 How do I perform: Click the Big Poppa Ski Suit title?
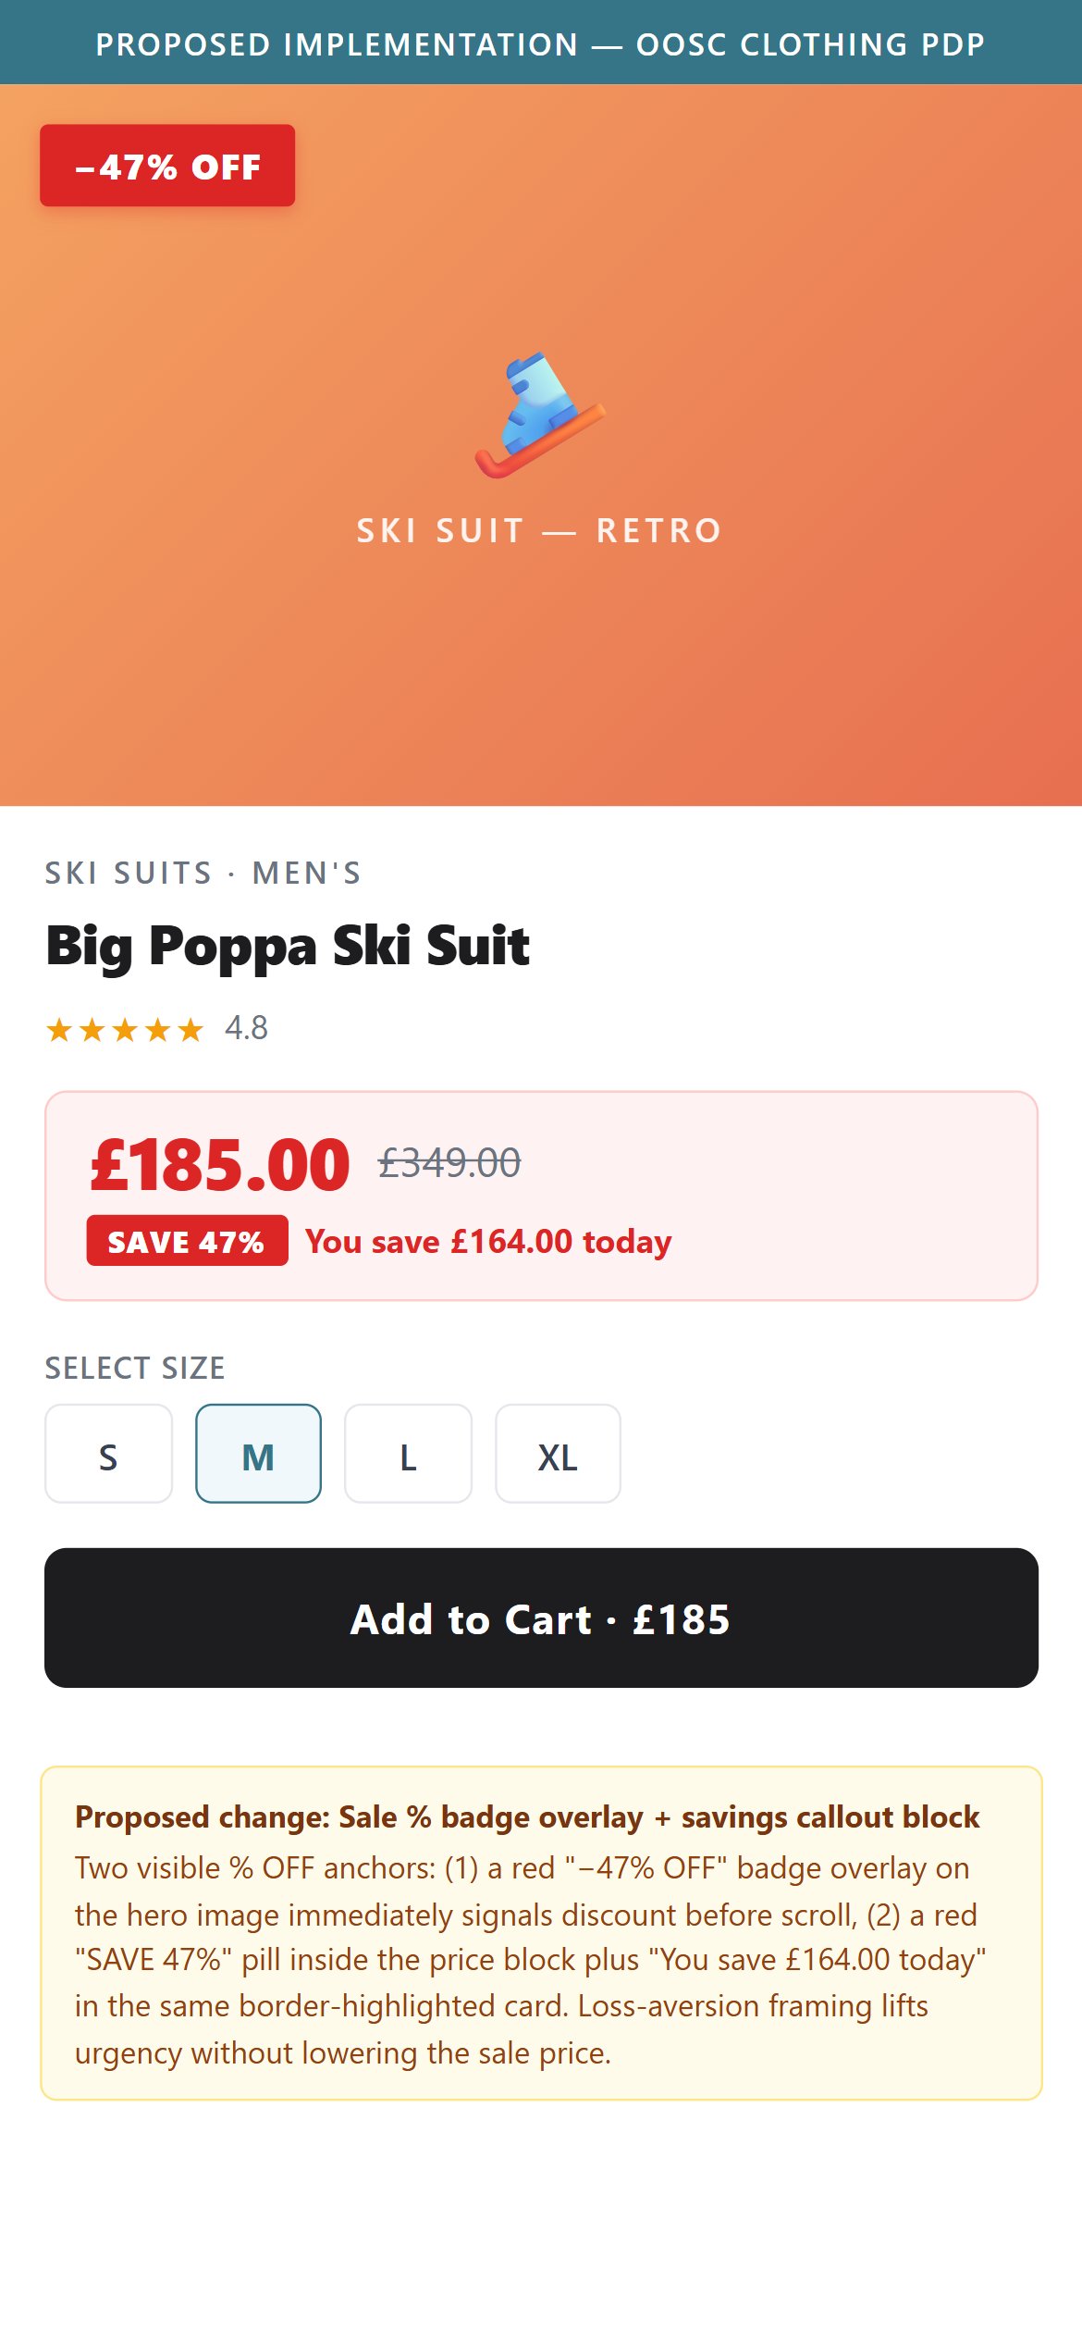(x=288, y=946)
